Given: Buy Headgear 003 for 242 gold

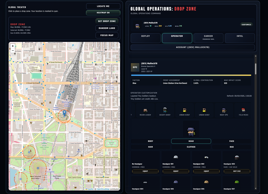Looking at the screenshot, I should point(237,171).
